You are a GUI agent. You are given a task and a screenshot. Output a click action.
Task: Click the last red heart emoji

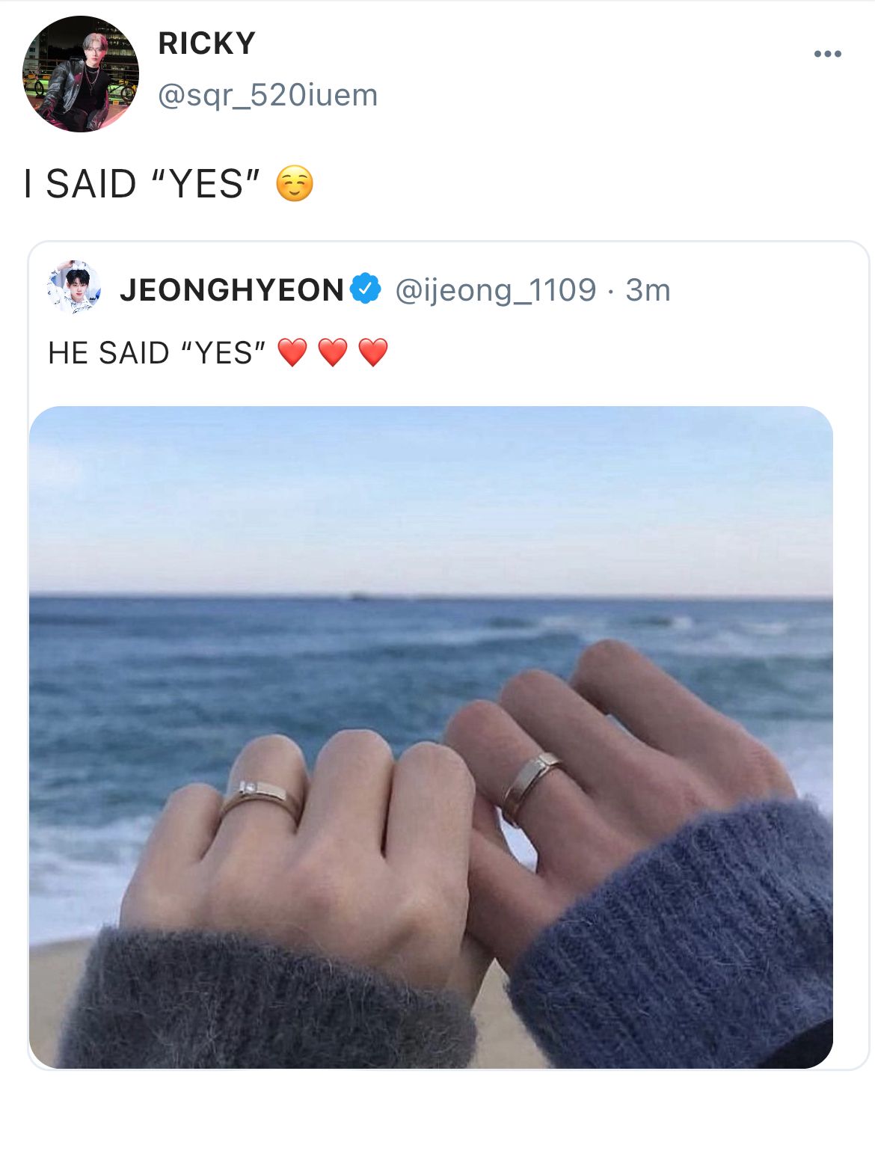coord(373,352)
